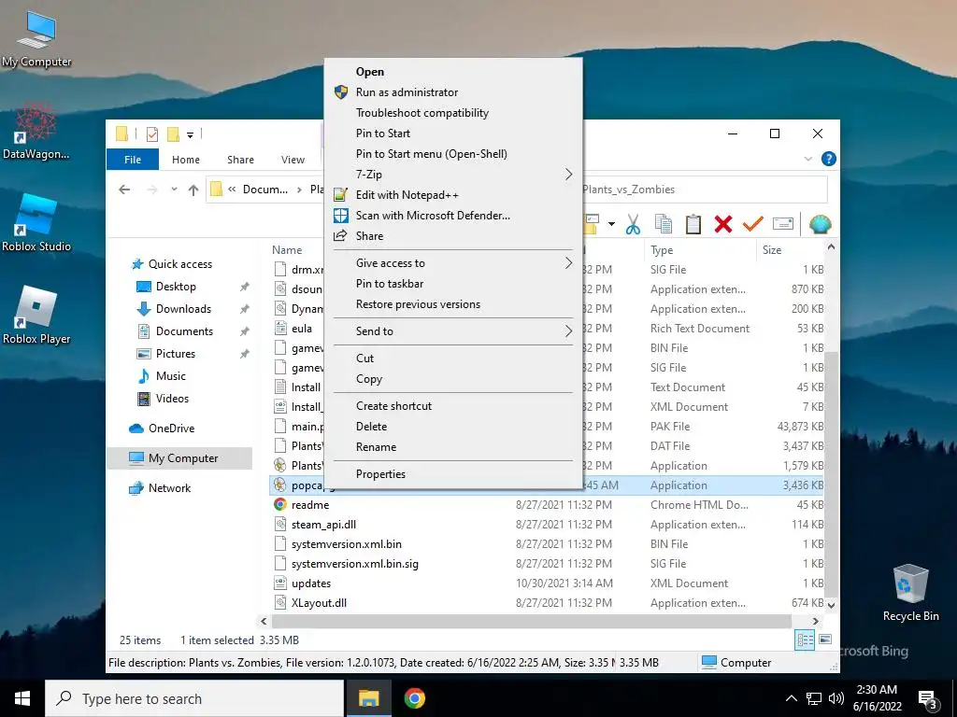Screen dimensions: 957x717
Task: Sort by the Size column header
Action: pyautogui.click(x=790, y=250)
